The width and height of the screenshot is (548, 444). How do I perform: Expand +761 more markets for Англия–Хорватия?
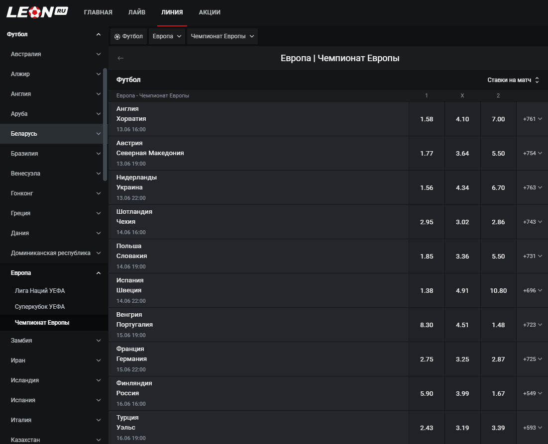(x=532, y=119)
